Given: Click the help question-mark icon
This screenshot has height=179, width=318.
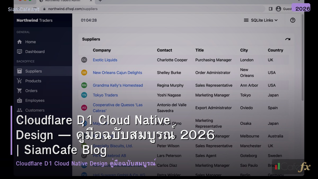Looking at the screenshot, I should coord(293,20).
